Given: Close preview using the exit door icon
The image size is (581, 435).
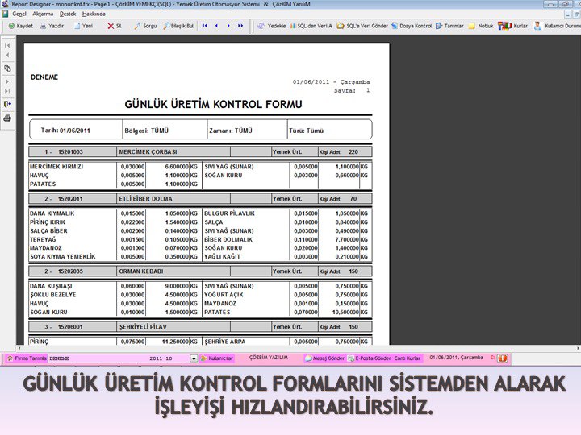Looking at the screenshot, I should click(x=7, y=104).
